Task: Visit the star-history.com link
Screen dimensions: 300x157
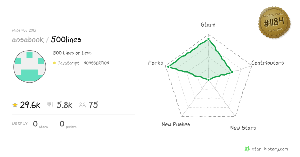Action: coord(270,149)
